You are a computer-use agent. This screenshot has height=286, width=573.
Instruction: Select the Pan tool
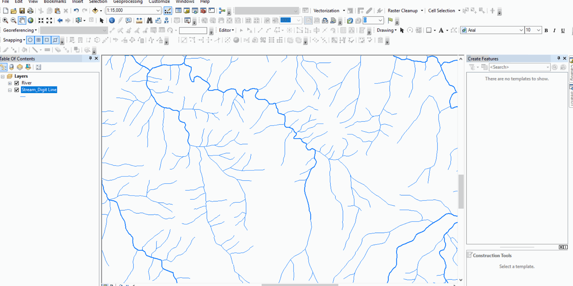pyautogui.click(x=22, y=20)
